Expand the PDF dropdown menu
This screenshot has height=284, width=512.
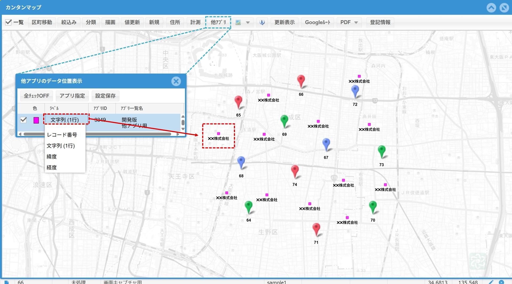(356, 22)
